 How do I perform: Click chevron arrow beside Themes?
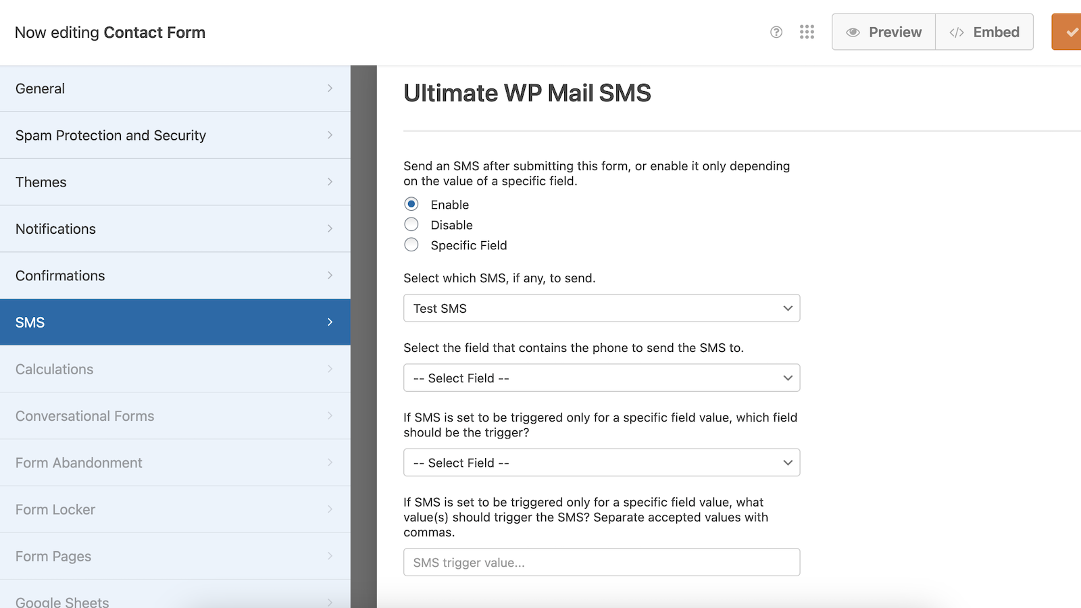(x=330, y=182)
